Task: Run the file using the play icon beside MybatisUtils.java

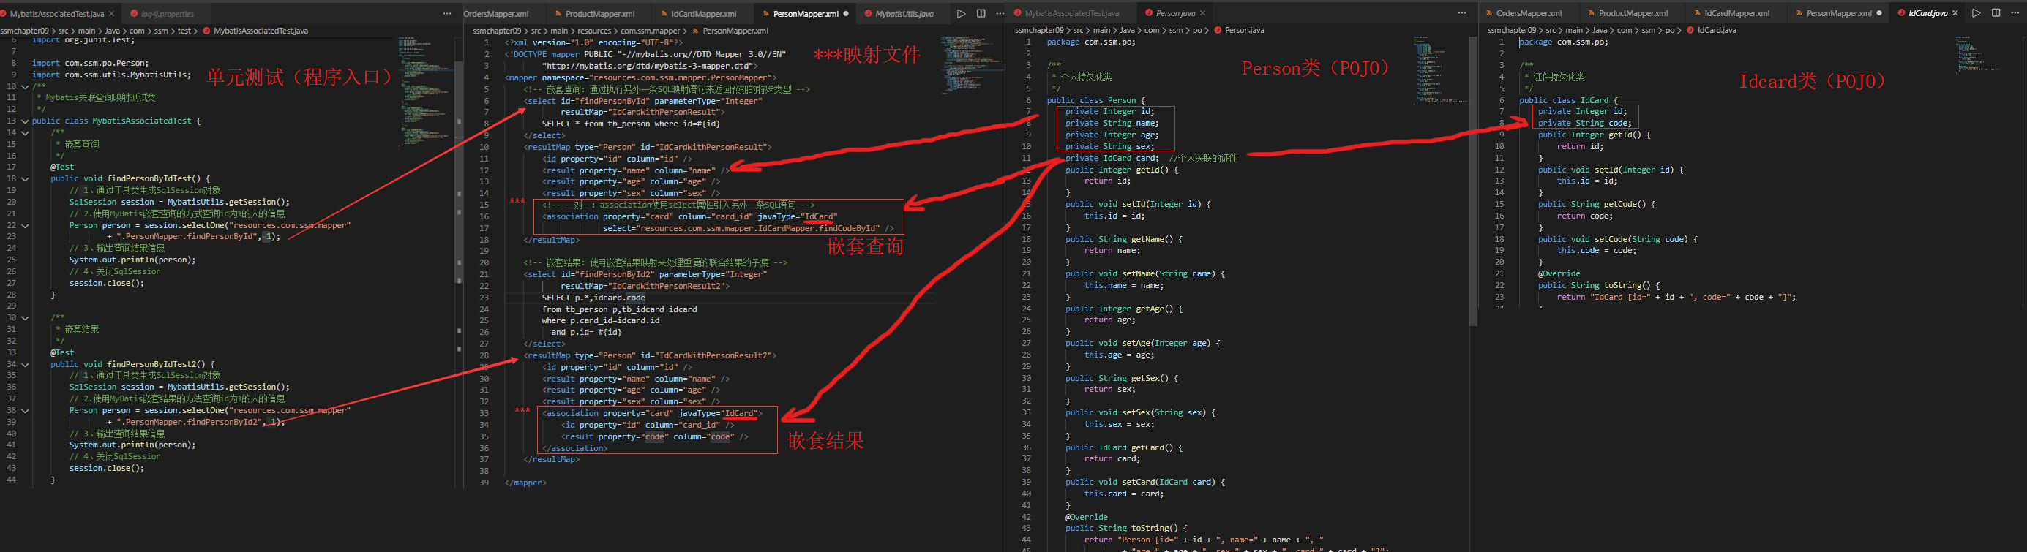Action: click(961, 13)
